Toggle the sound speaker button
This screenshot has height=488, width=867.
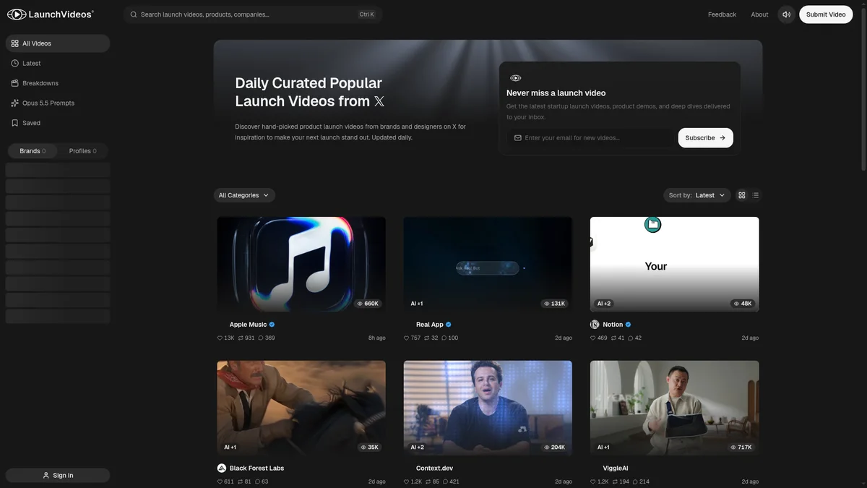[786, 14]
